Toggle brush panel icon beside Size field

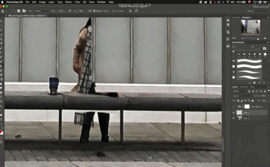click(x=265, y=49)
